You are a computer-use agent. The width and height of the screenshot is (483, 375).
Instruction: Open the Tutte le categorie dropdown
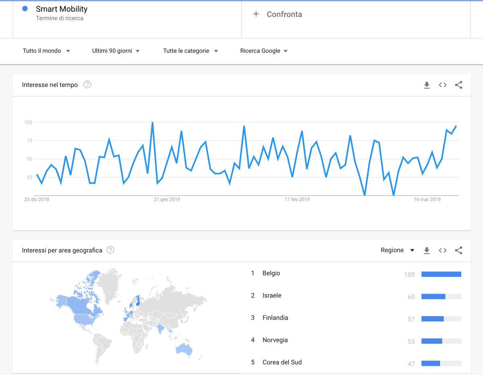click(x=191, y=51)
